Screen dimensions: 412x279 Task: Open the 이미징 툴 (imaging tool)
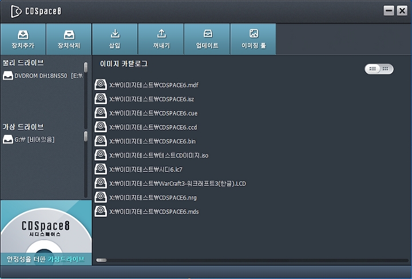[x=253, y=39]
